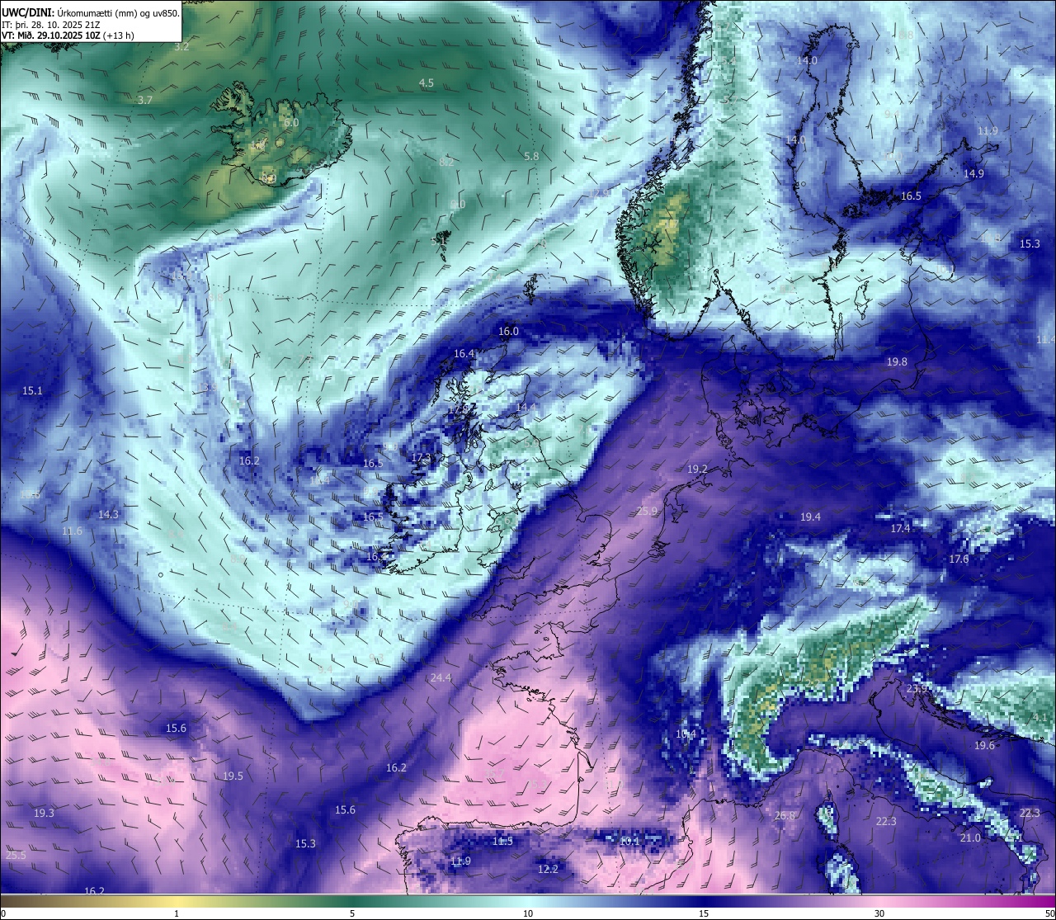The image size is (1056, 920).
Task: Click the 16.0 value north of Scotland
Action: pyautogui.click(x=508, y=332)
